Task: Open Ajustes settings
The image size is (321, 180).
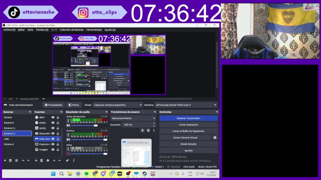Action: coord(188,150)
